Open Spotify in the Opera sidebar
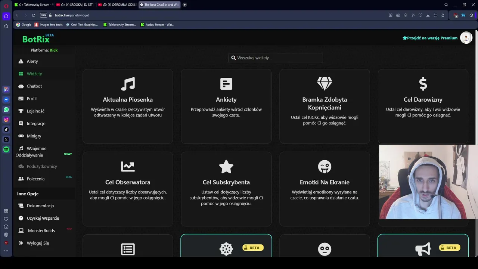The image size is (478, 269). click(6, 149)
